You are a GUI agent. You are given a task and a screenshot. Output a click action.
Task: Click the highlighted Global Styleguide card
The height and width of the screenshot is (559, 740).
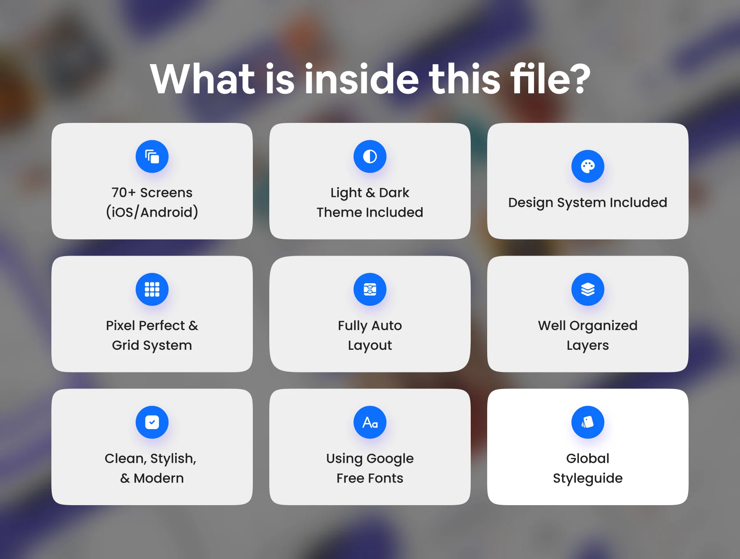click(588, 447)
